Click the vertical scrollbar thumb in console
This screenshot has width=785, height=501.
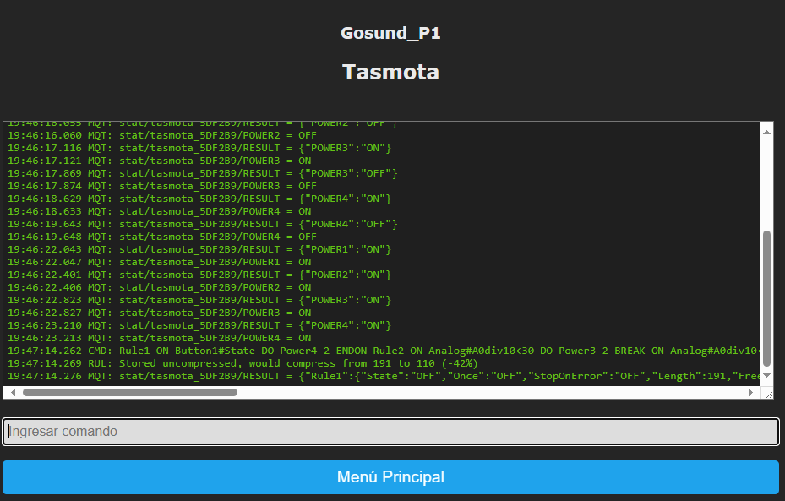(x=767, y=296)
